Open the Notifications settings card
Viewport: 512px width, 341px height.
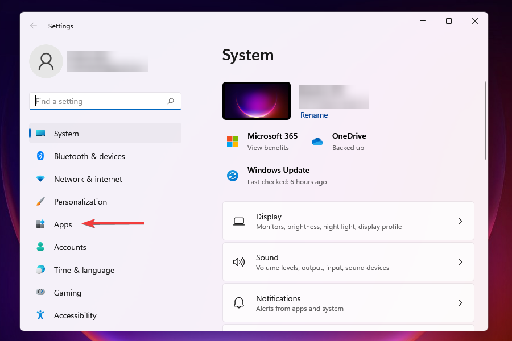(348, 303)
